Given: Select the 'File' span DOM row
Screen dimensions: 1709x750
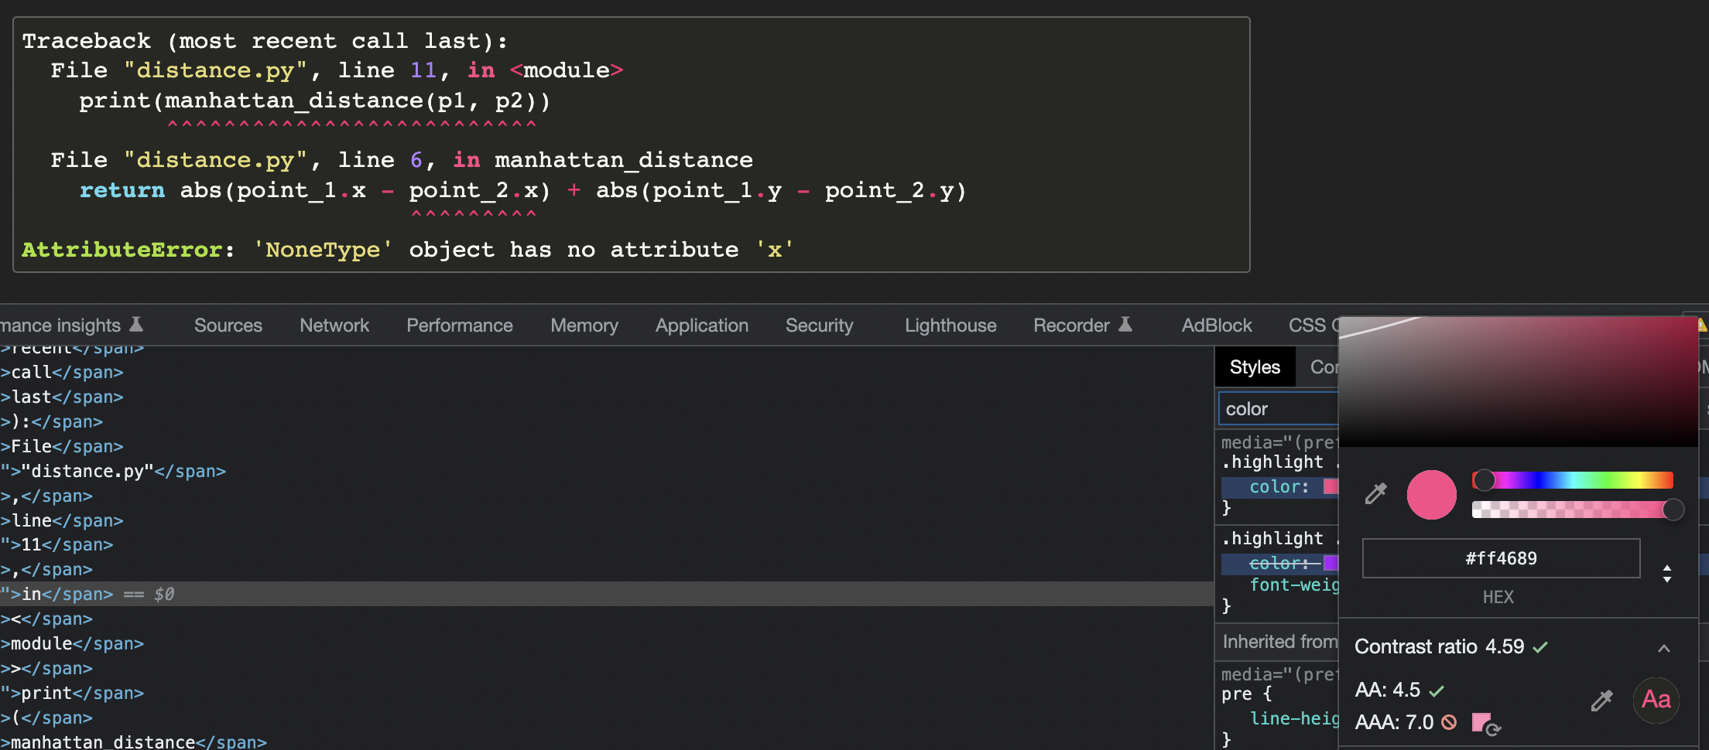Looking at the screenshot, I should [x=607, y=446].
